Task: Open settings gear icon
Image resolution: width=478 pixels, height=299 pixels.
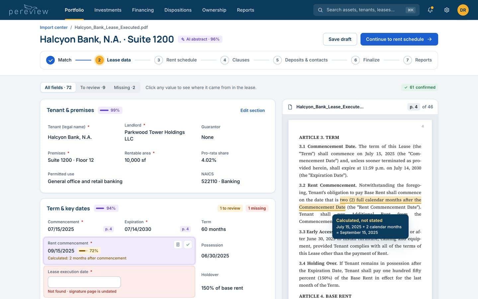Action: pyautogui.click(x=447, y=10)
